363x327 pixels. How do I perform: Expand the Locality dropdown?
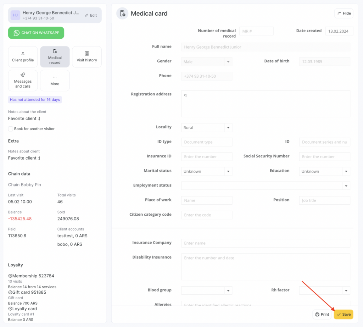pyautogui.click(x=228, y=128)
